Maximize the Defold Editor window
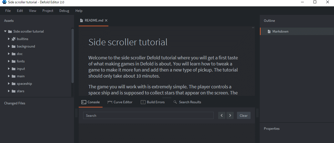This screenshot has height=143, width=334. 315,2
